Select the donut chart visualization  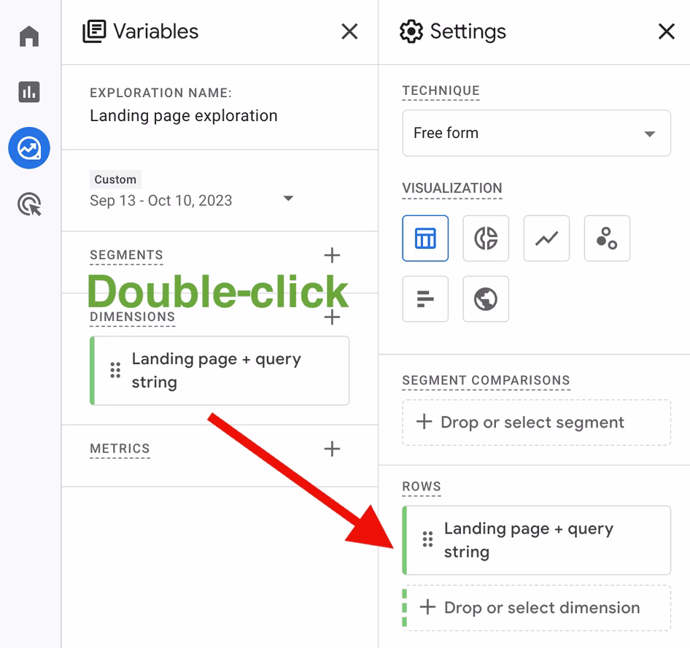pyautogui.click(x=486, y=239)
